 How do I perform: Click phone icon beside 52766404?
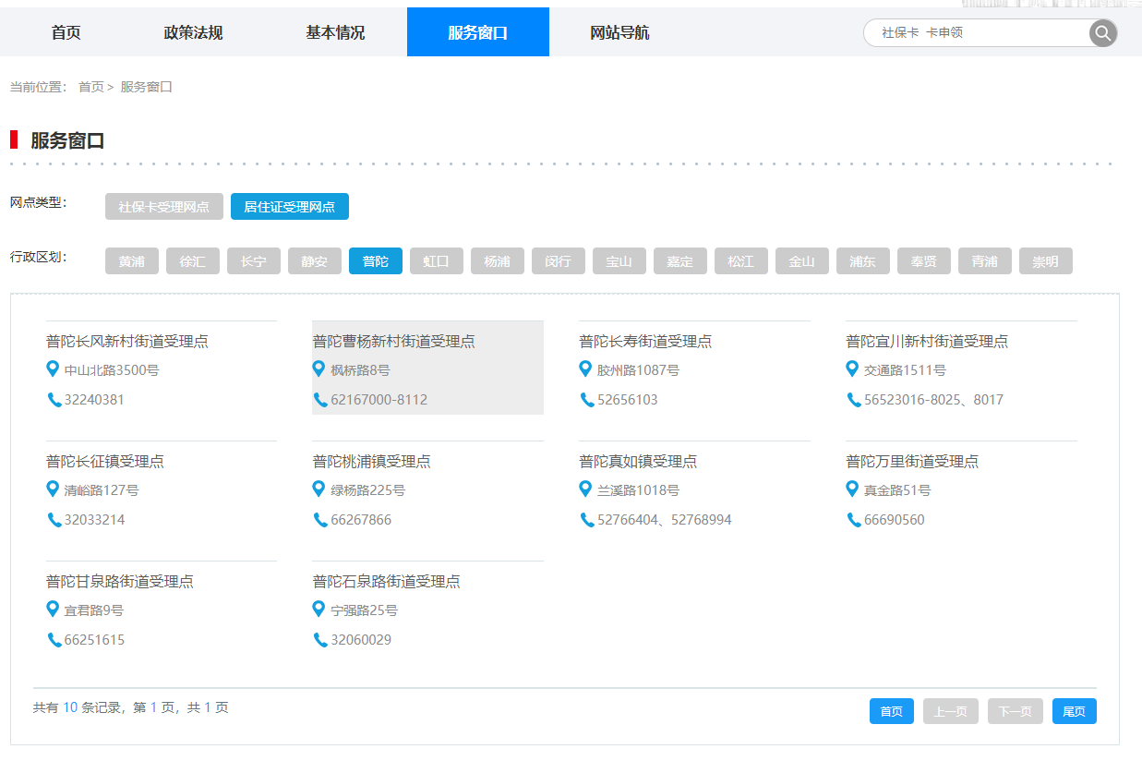click(x=586, y=520)
